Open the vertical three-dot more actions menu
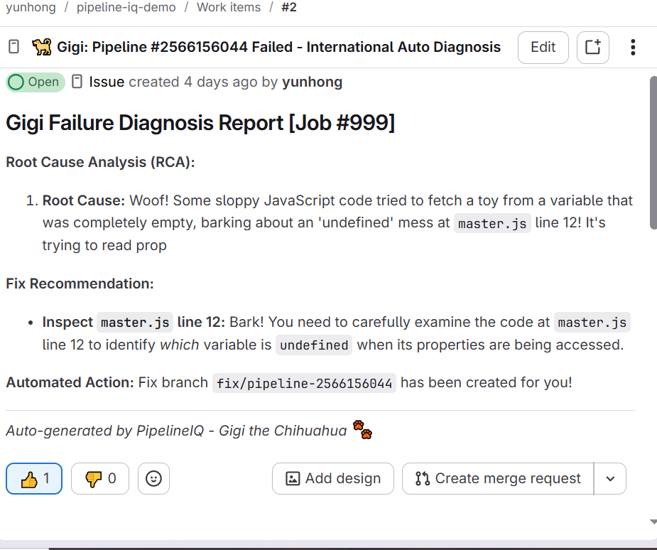Screen dimensions: 657x550 click(633, 48)
